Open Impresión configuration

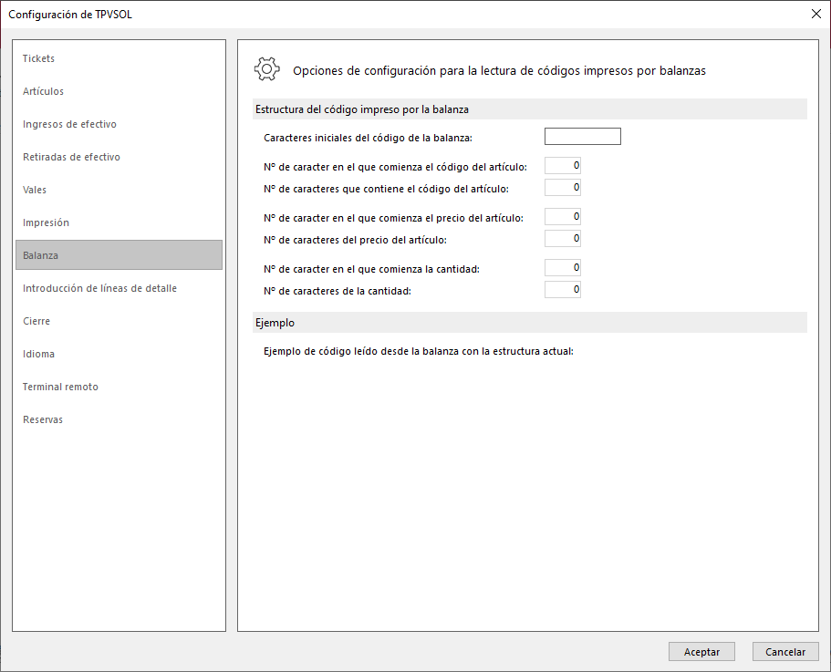pos(119,222)
